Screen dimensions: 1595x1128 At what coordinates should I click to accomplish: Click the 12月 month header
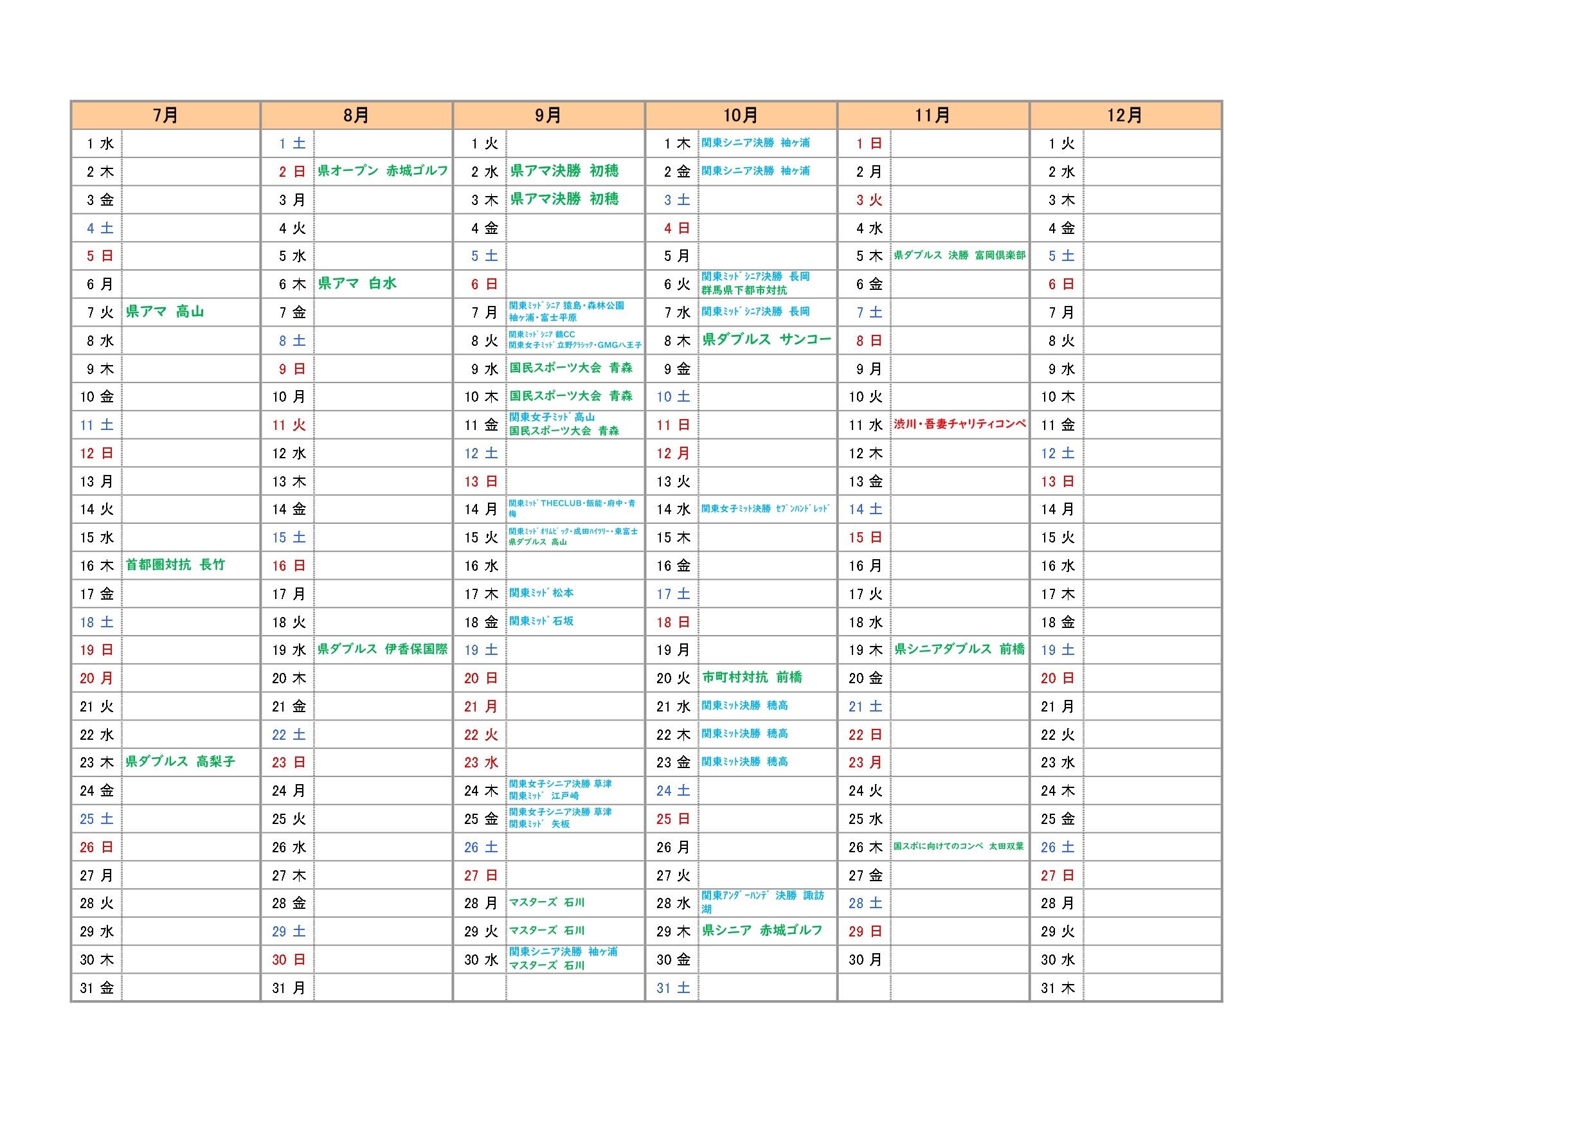tap(1124, 115)
